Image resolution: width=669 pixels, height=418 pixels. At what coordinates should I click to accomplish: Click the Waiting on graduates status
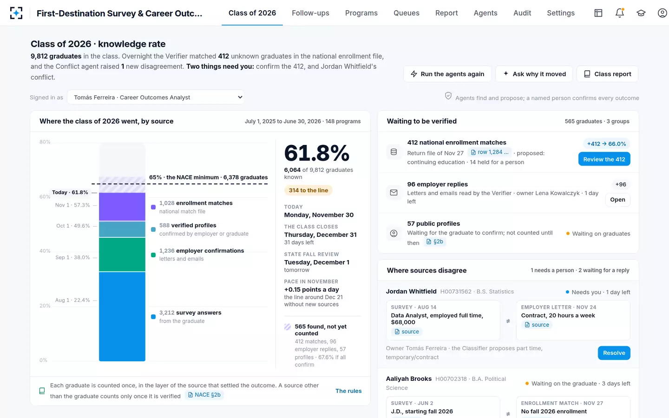pyautogui.click(x=598, y=234)
